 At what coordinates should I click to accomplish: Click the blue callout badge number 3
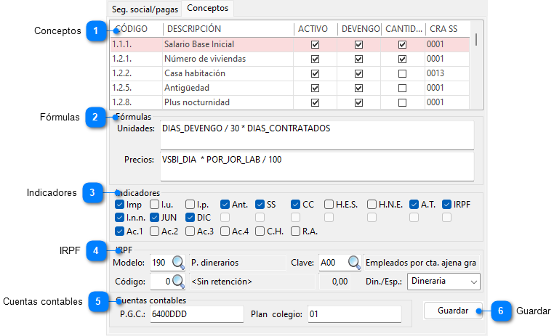(x=93, y=192)
